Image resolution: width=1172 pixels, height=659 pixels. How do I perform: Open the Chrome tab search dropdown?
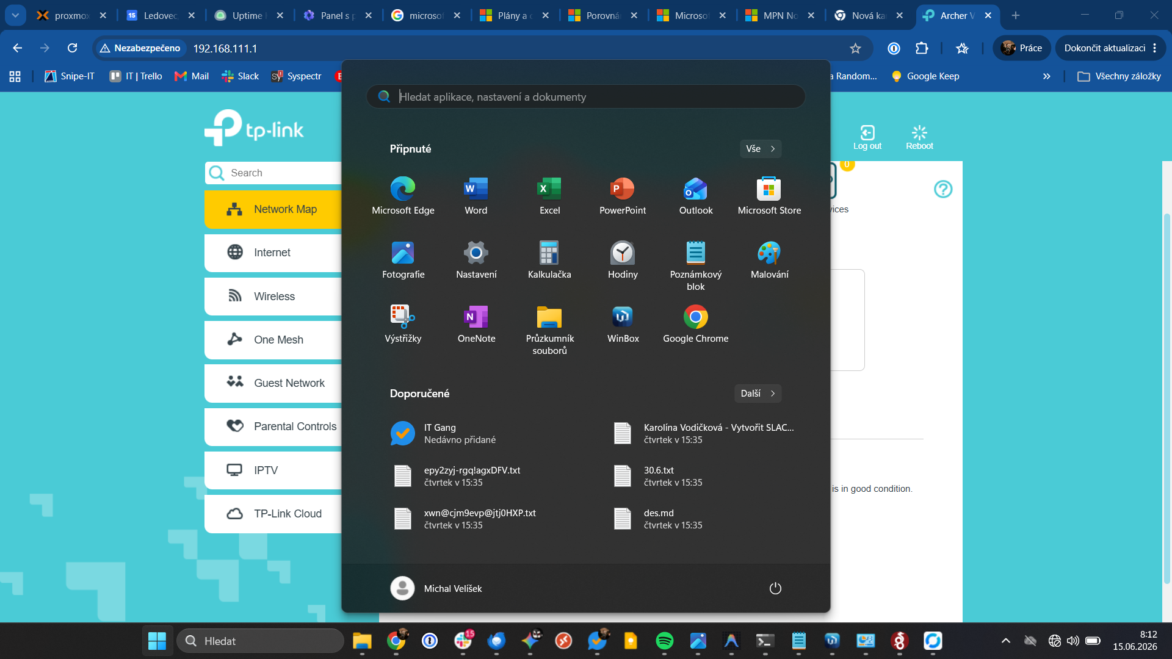tap(15, 15)
